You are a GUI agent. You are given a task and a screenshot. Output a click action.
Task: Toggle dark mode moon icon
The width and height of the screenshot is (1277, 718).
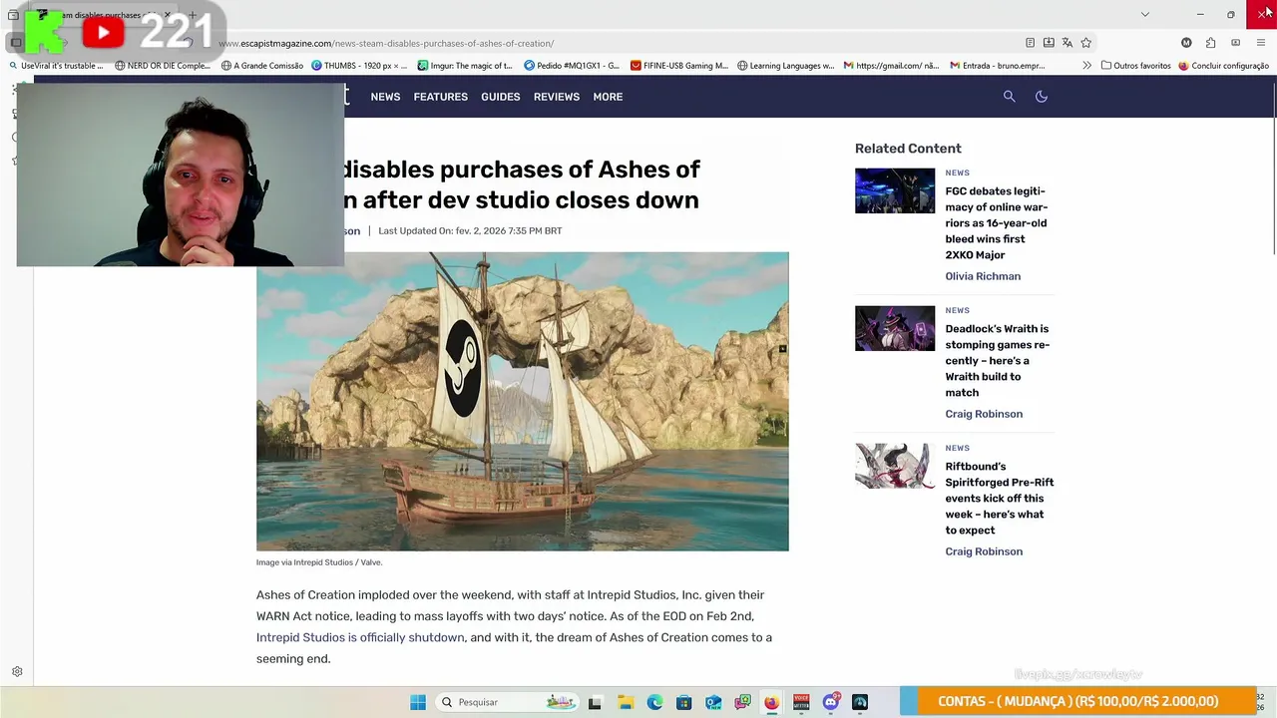[x=1041, y=97]
